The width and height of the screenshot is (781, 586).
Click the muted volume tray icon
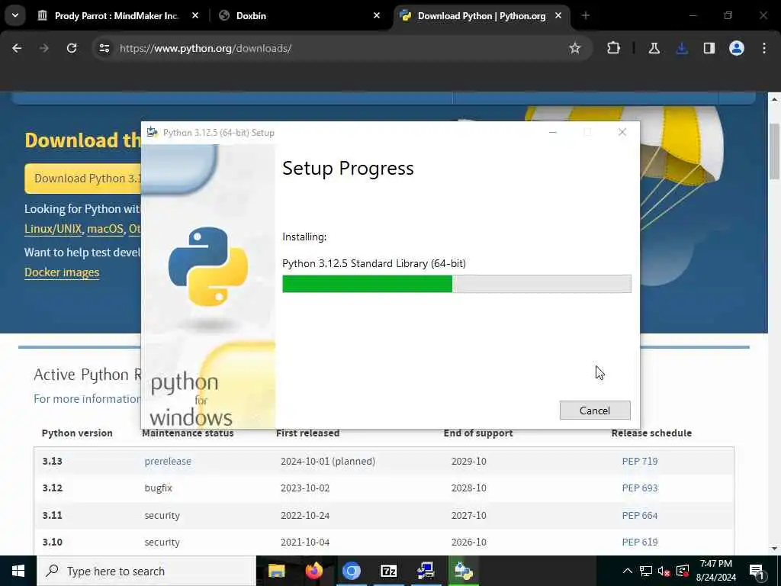664,571
